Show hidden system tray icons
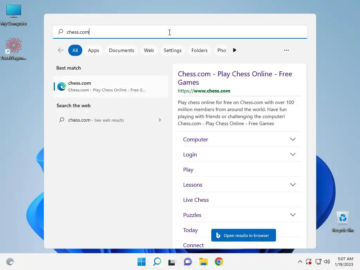Viewport: 360px width, 270px height. coord(300,262)
